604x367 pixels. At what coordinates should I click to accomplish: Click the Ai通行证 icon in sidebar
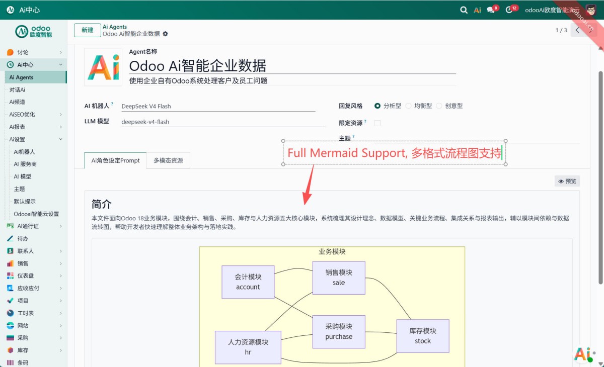[10, 226]
